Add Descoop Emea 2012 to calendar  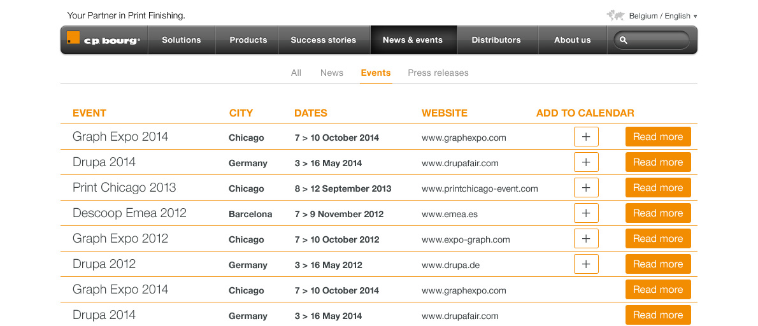click(586, 213)
